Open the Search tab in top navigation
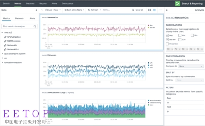This screenshot has height=126, width=205. click(x=6, y=3)
